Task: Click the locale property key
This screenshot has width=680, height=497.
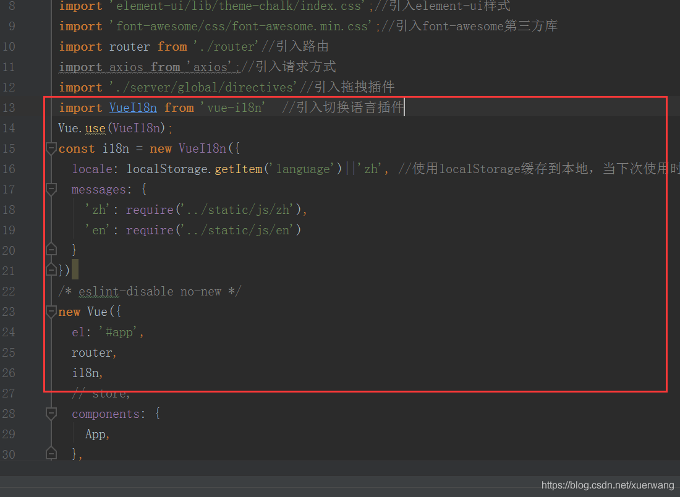Action: [x=92, y=169]
